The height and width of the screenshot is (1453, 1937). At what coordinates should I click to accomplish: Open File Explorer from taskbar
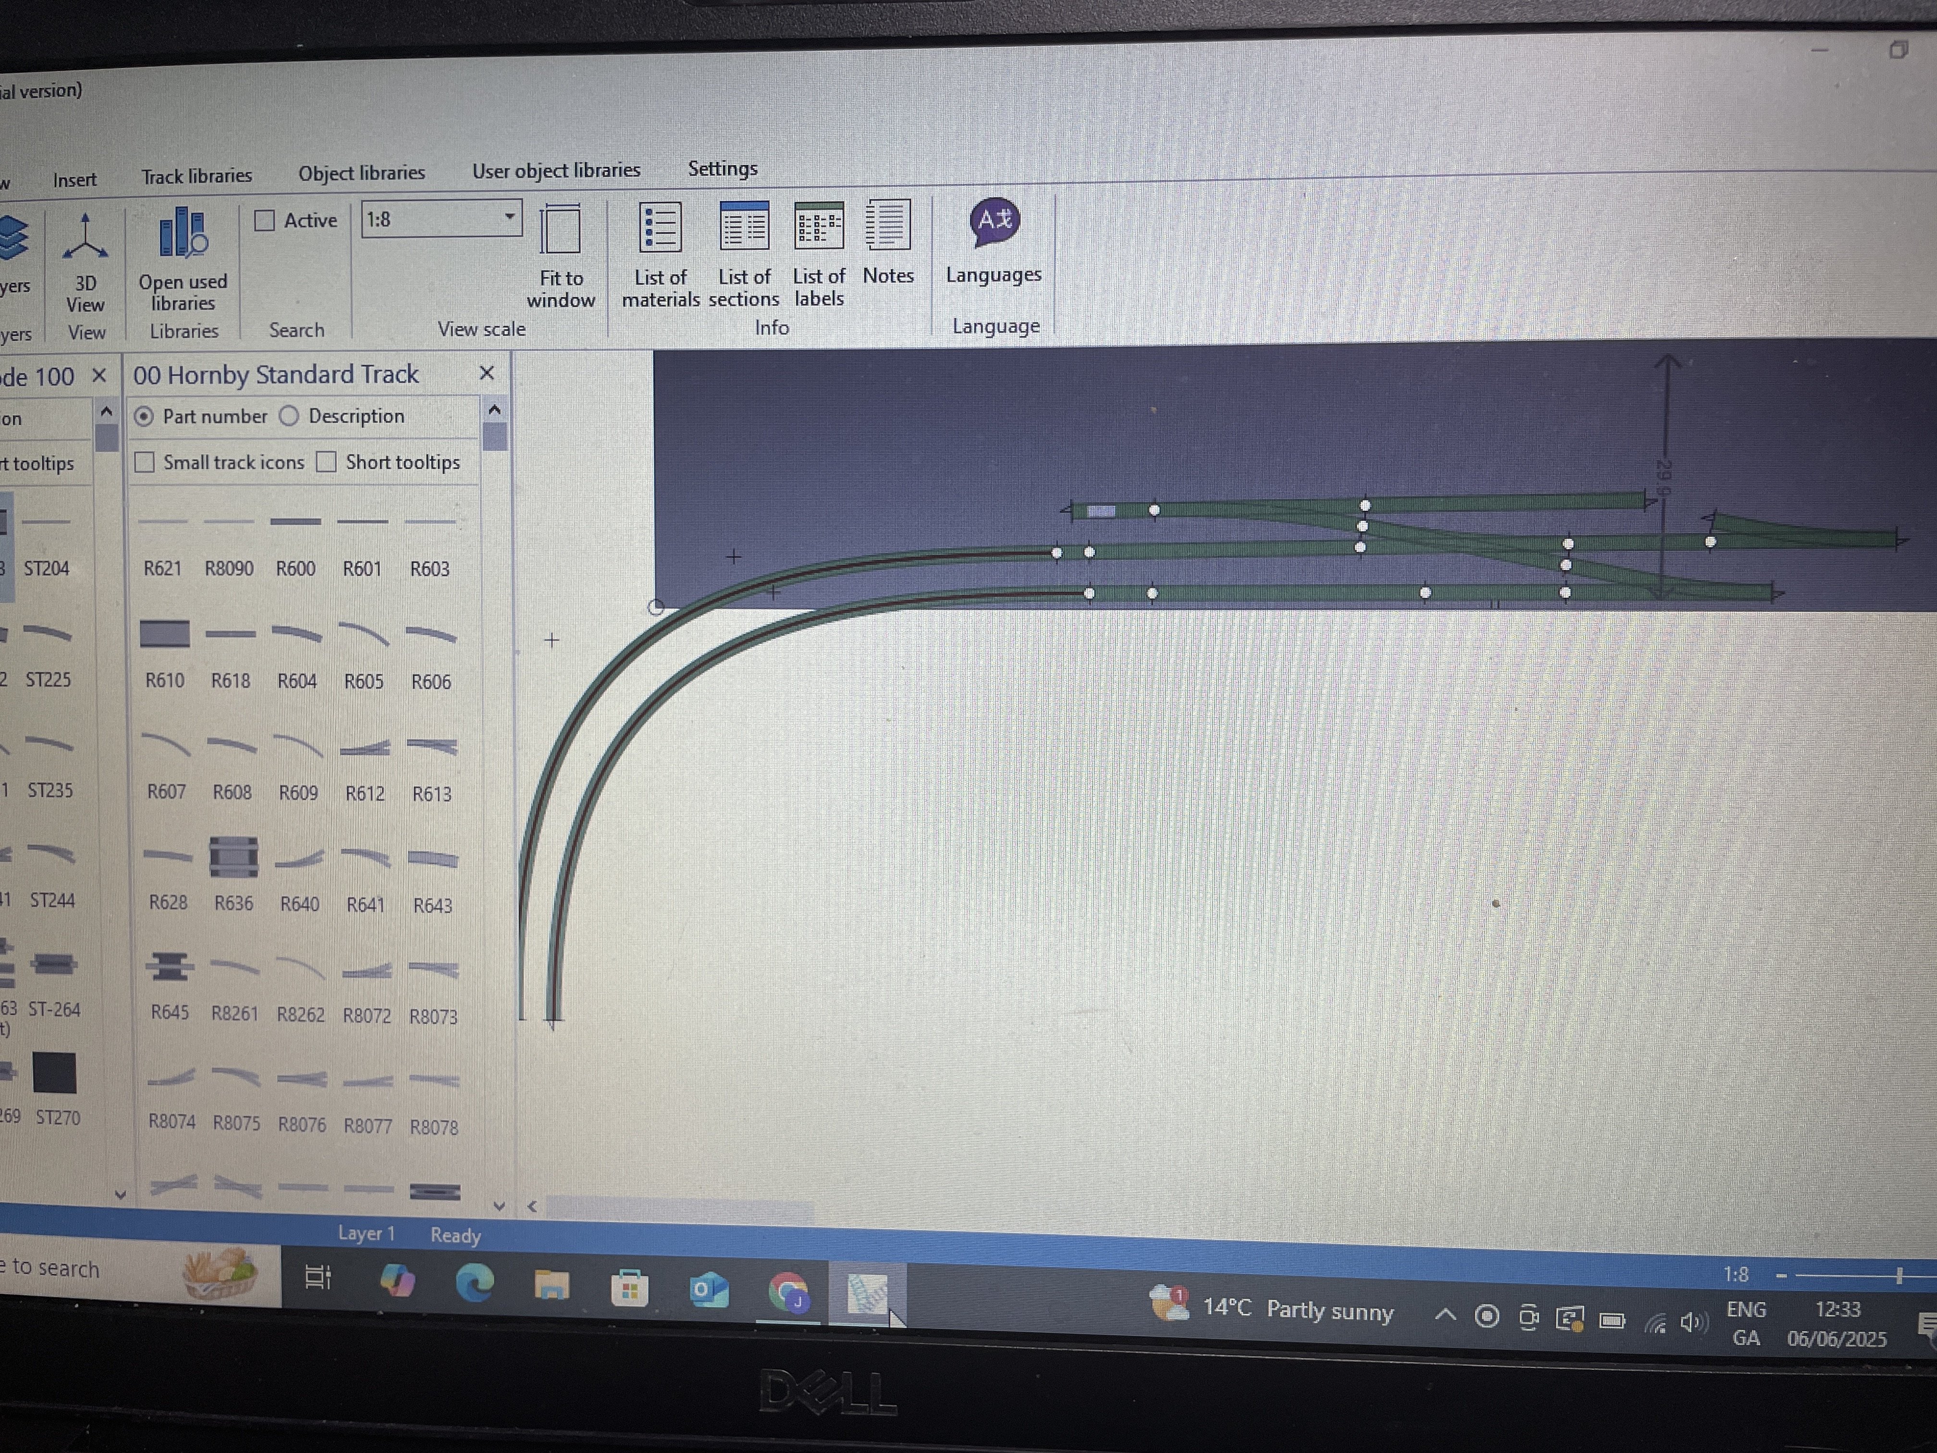pyautogui.click(x=552, y=1286)
